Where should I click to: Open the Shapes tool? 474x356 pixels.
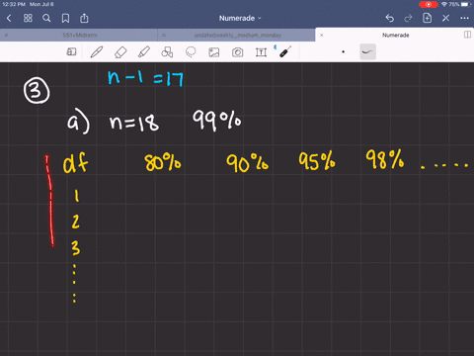point(167,52)
